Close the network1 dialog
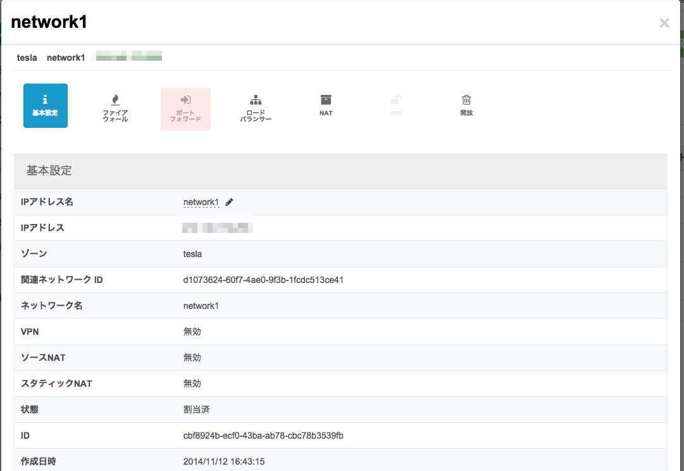Viewport: 684px width, 471px height. tap(664, 23)
